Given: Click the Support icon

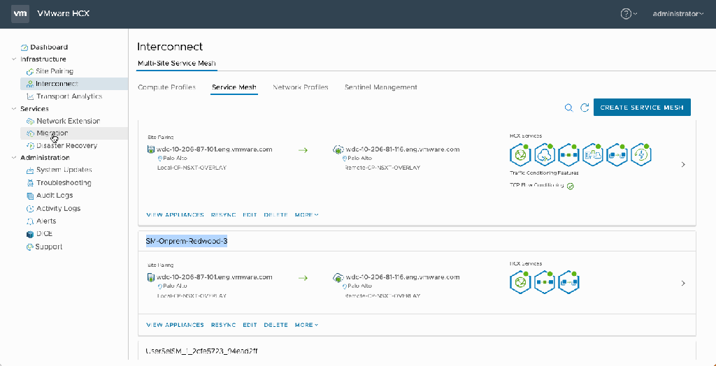Looking at the screenshot, I should point(31,247).
